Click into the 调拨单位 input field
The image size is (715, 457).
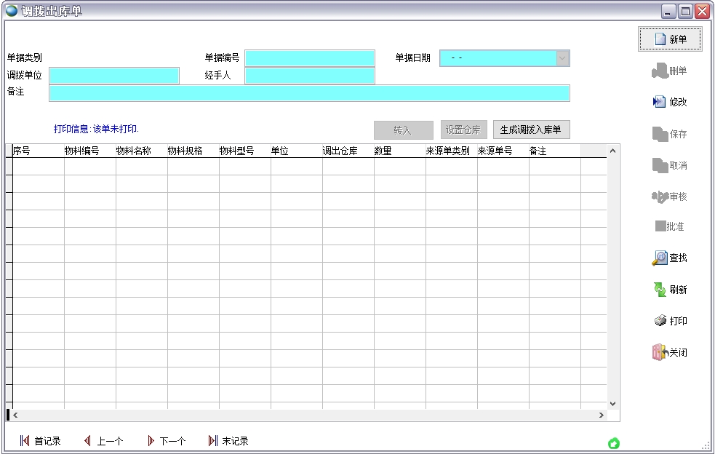coord(113,75)
